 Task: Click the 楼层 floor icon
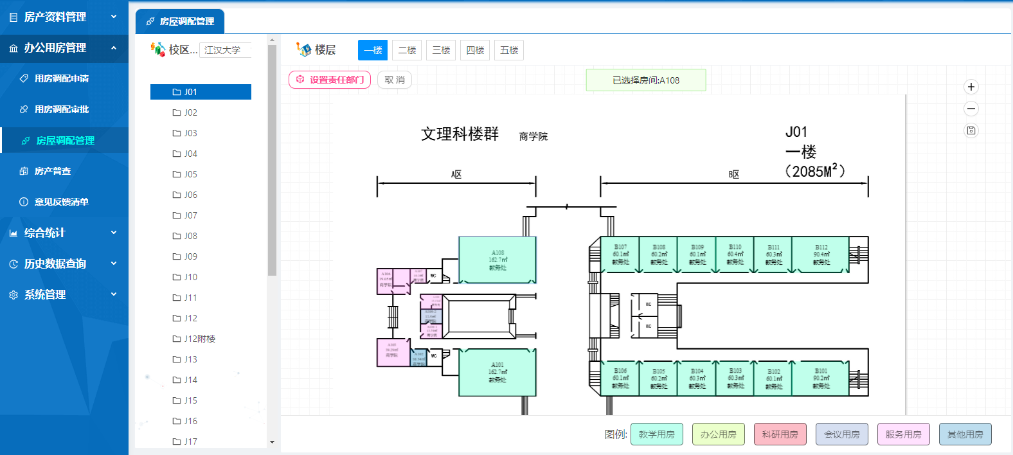[303, 49]
